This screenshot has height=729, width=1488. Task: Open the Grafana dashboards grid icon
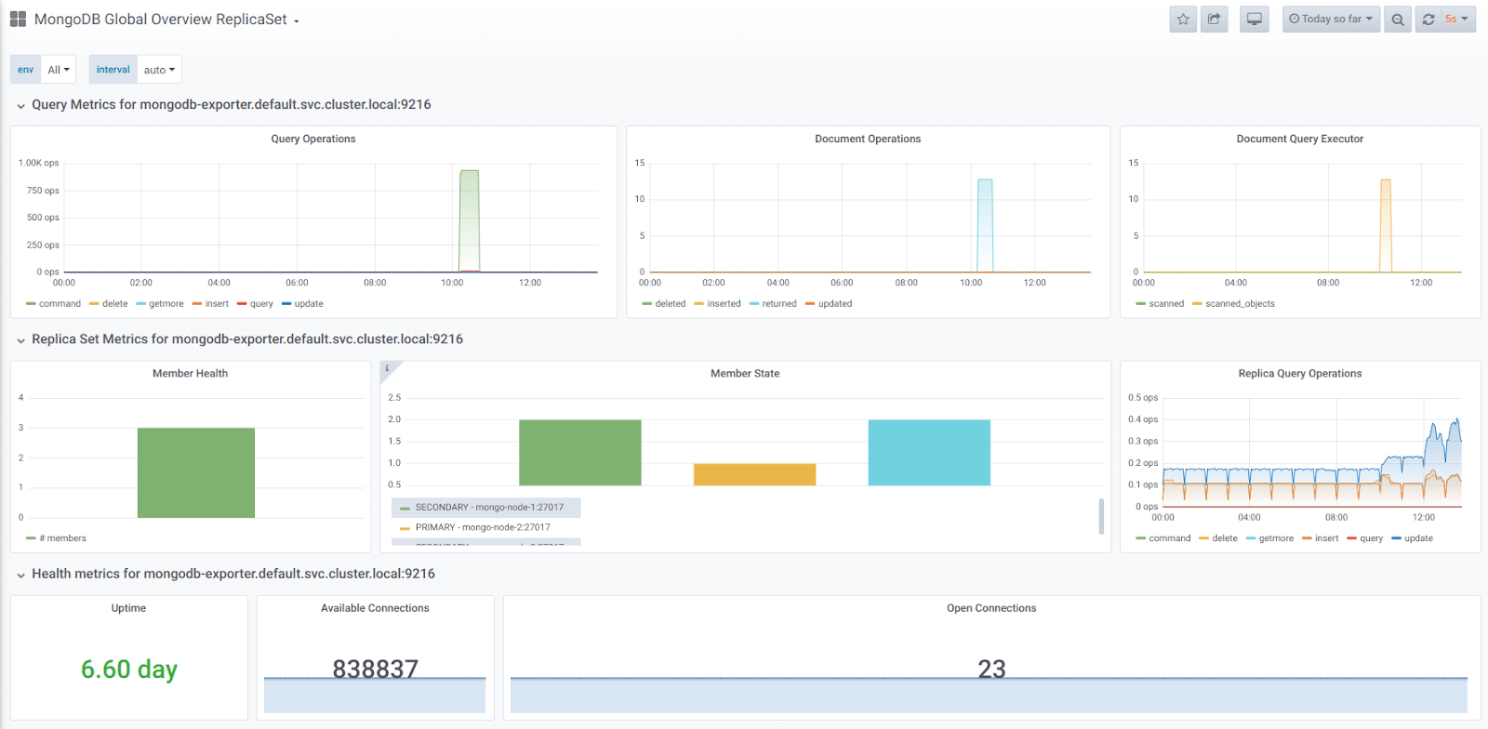point(18,20)
